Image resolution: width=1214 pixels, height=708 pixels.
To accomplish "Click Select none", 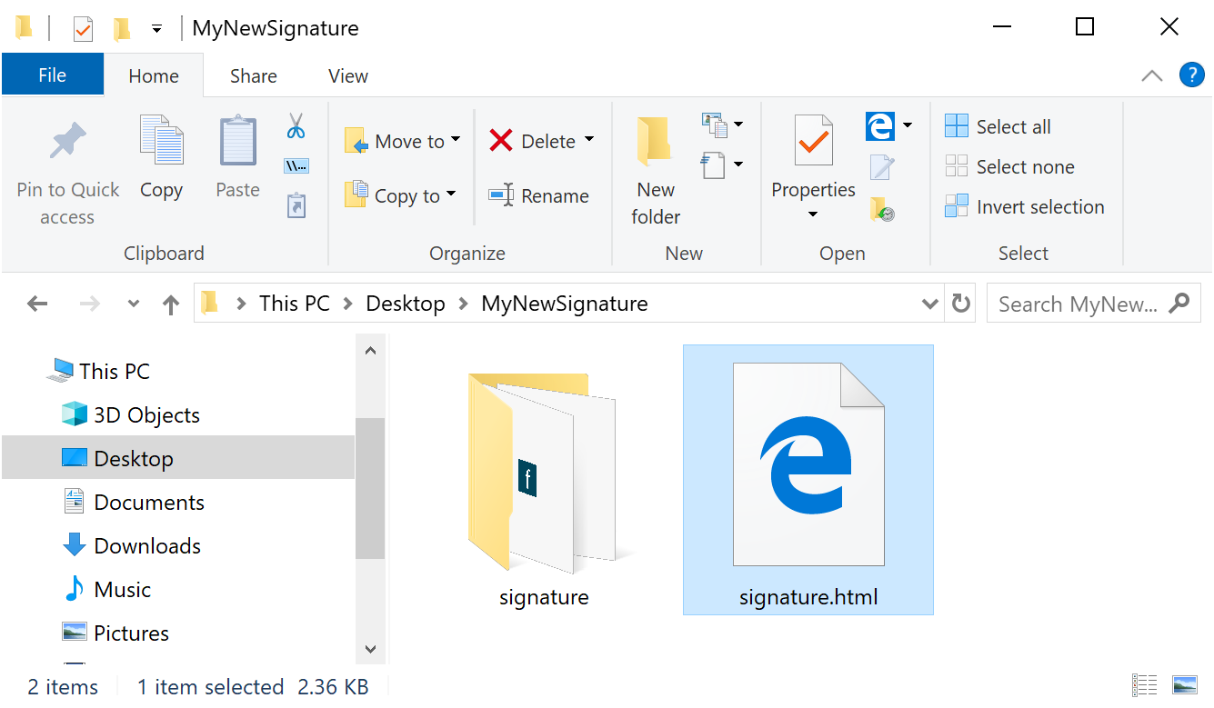I will tap(1009, 166).
